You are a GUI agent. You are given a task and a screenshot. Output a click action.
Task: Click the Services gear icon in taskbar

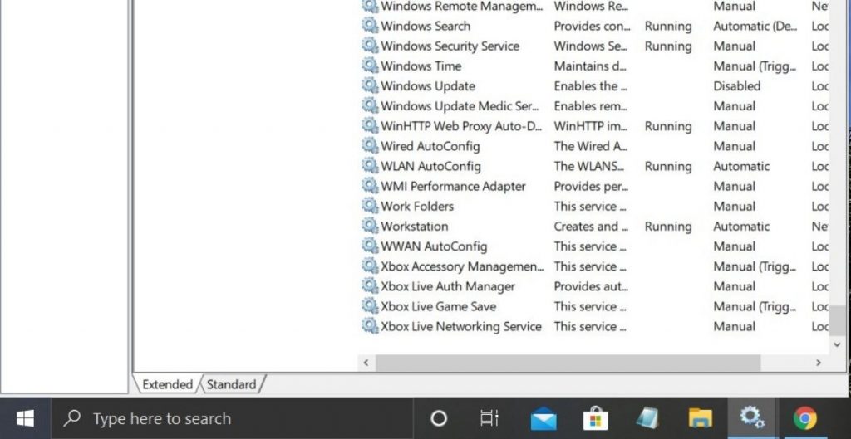pyautogui.click(x=751, y=418)
